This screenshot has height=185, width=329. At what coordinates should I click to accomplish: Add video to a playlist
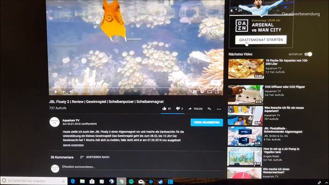point(209,108)
